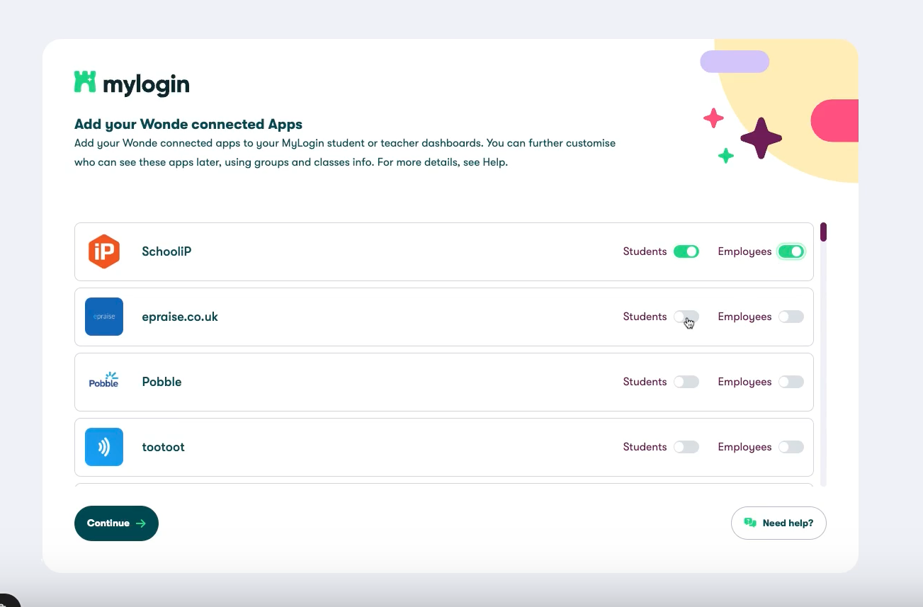The width and height of the screenshot is (923, 607).
Task: Enable Employees toggle for Pobble
Action: click(791, 381)
